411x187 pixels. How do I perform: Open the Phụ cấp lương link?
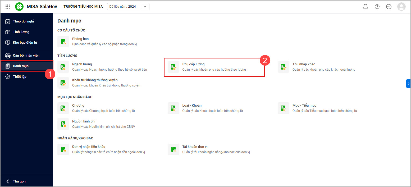[193, 64]
